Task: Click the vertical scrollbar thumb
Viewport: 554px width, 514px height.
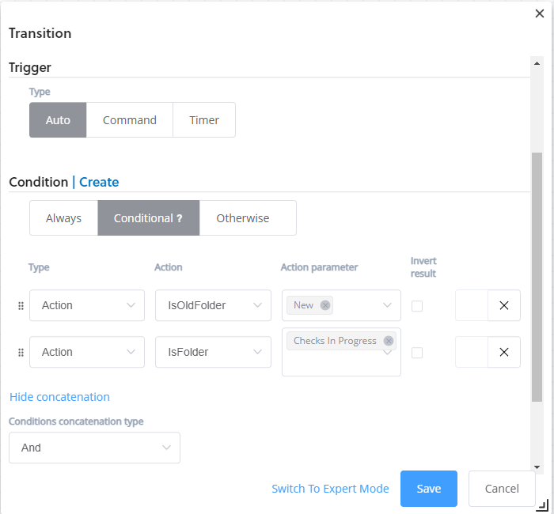Action: click(537, 277)
